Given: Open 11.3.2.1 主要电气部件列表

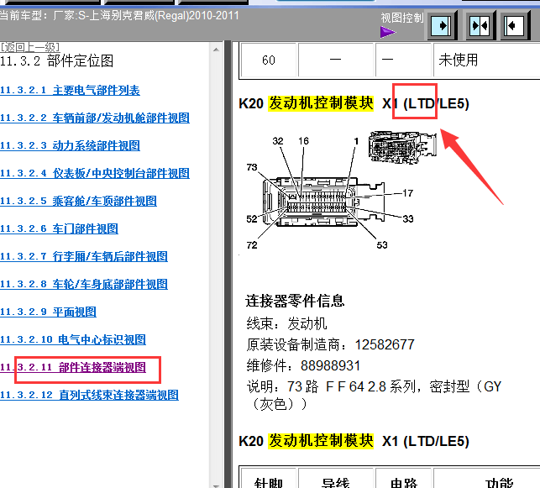Looking at the screenshot, I should (x=70, y=90).
